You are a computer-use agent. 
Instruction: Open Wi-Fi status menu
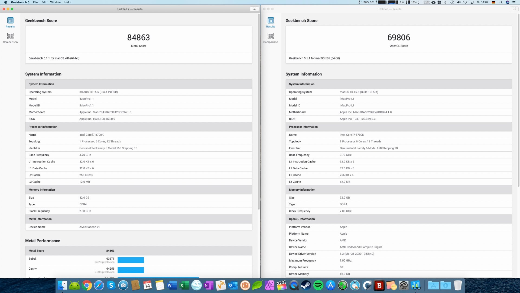pyautogui.click(x=465, y=2)
